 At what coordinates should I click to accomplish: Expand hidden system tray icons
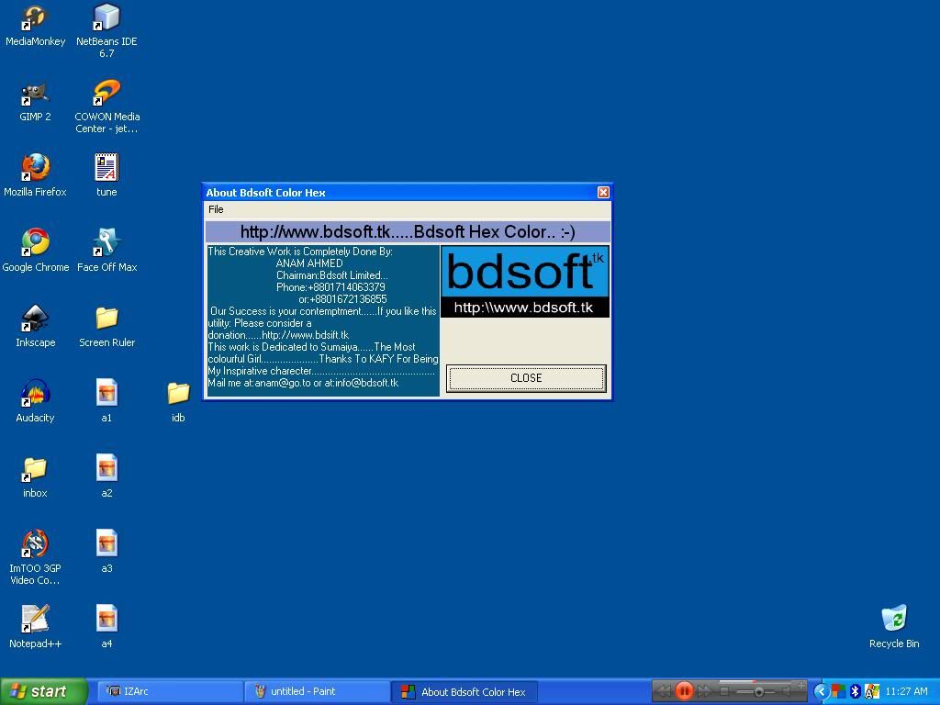(x=822, y=691)
